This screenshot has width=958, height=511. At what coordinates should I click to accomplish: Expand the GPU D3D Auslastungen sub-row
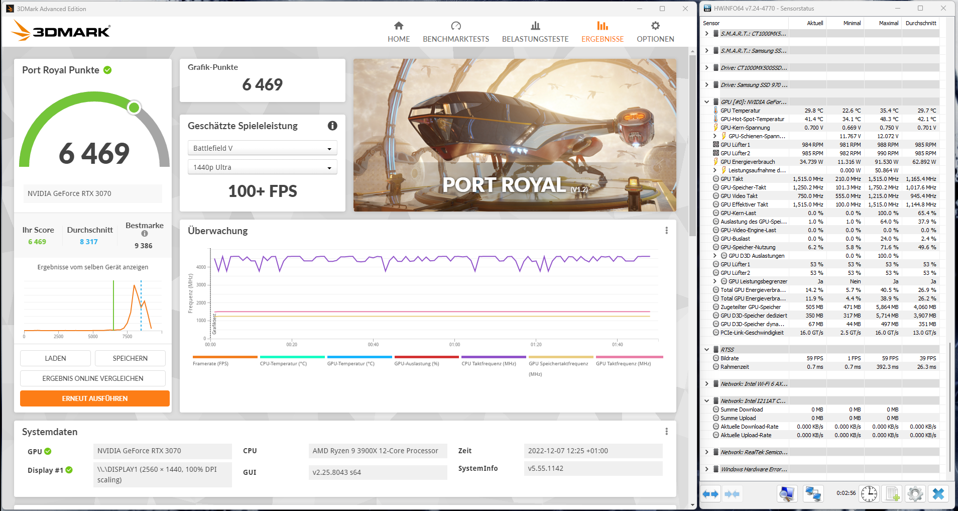pos(715,256)
